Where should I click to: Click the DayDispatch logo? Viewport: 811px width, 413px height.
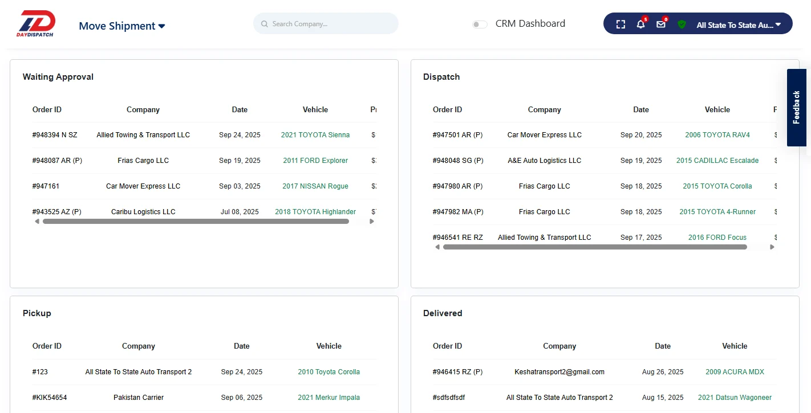(36, 24)
